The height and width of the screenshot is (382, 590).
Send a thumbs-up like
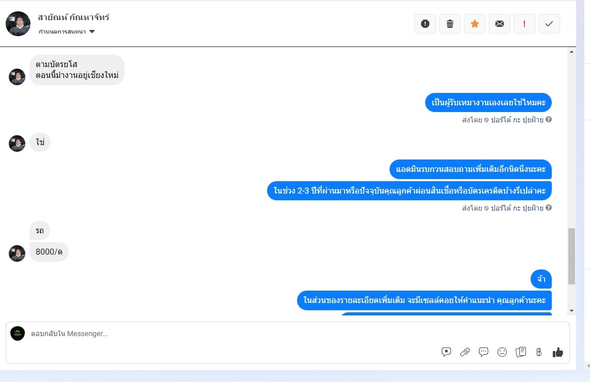pos(557,352)
